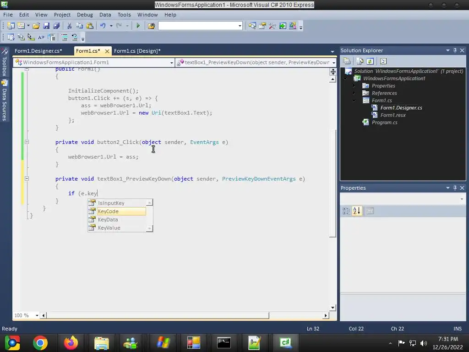This screenshot has height=352, width=469.
Task: Collapse the textBox1_PreviewKeyDown method outline
Action: click(27, 178)
